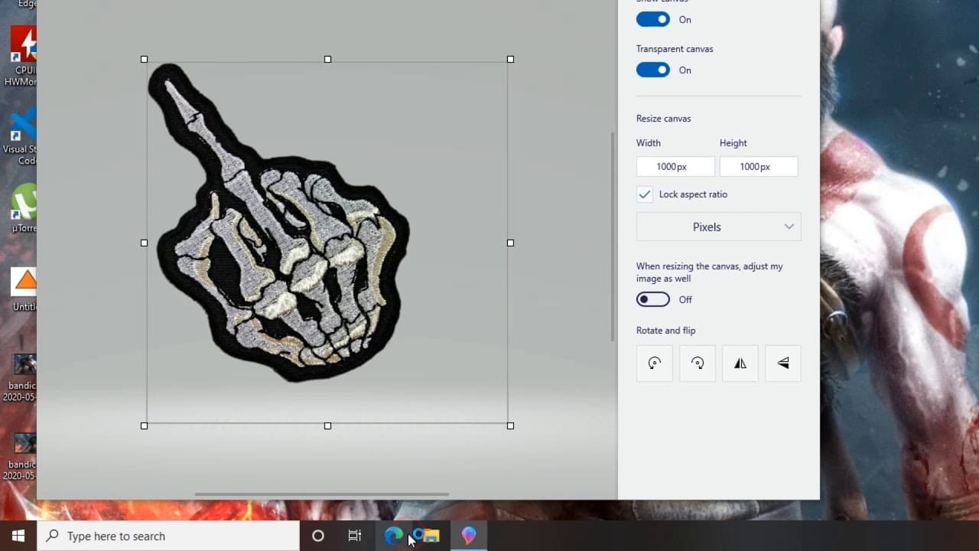Select the Untitled desktop icon
The image size is (979, 551).
24,289
